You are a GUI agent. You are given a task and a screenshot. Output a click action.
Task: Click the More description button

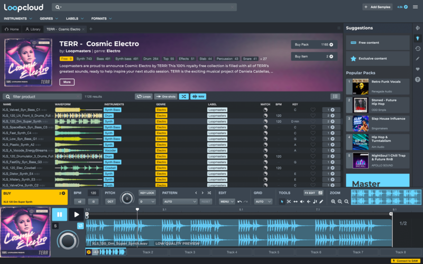(67, 82)
